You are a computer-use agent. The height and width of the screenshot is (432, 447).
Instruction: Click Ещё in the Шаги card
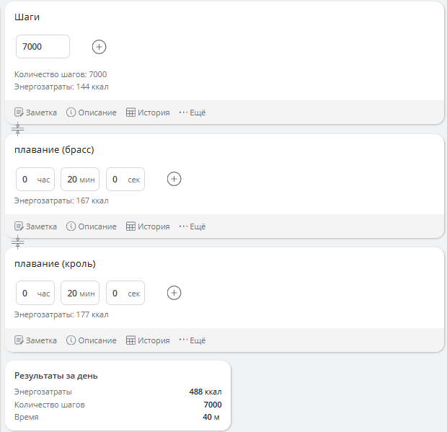pos(192,113)
